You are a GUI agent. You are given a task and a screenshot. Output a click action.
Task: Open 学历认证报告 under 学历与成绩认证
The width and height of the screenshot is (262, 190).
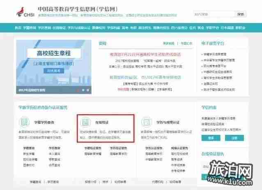[154, 148]
